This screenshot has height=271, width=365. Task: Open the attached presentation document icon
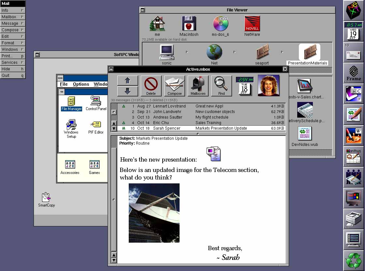(213, 154)
